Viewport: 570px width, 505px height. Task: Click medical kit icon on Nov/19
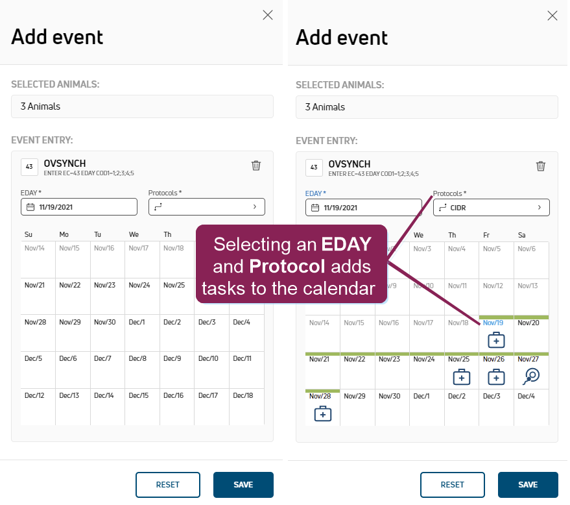(496, 339)
